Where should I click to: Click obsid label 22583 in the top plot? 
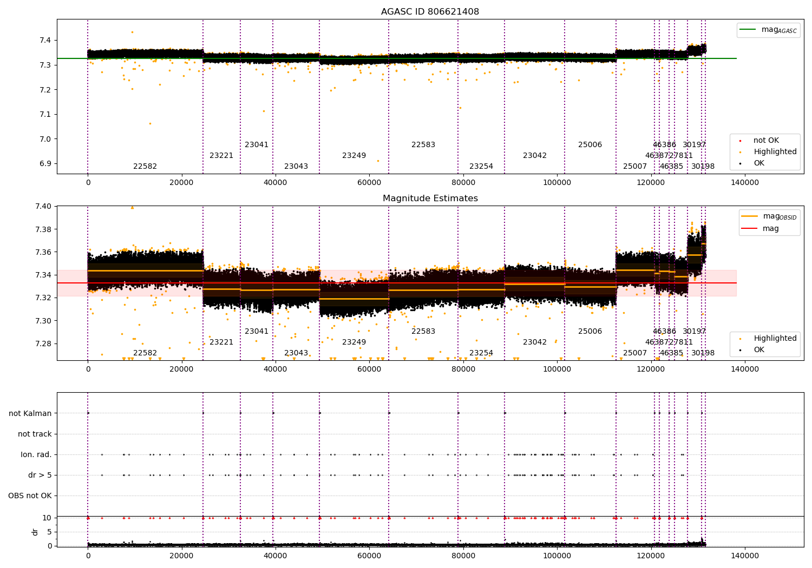point(423,145)
